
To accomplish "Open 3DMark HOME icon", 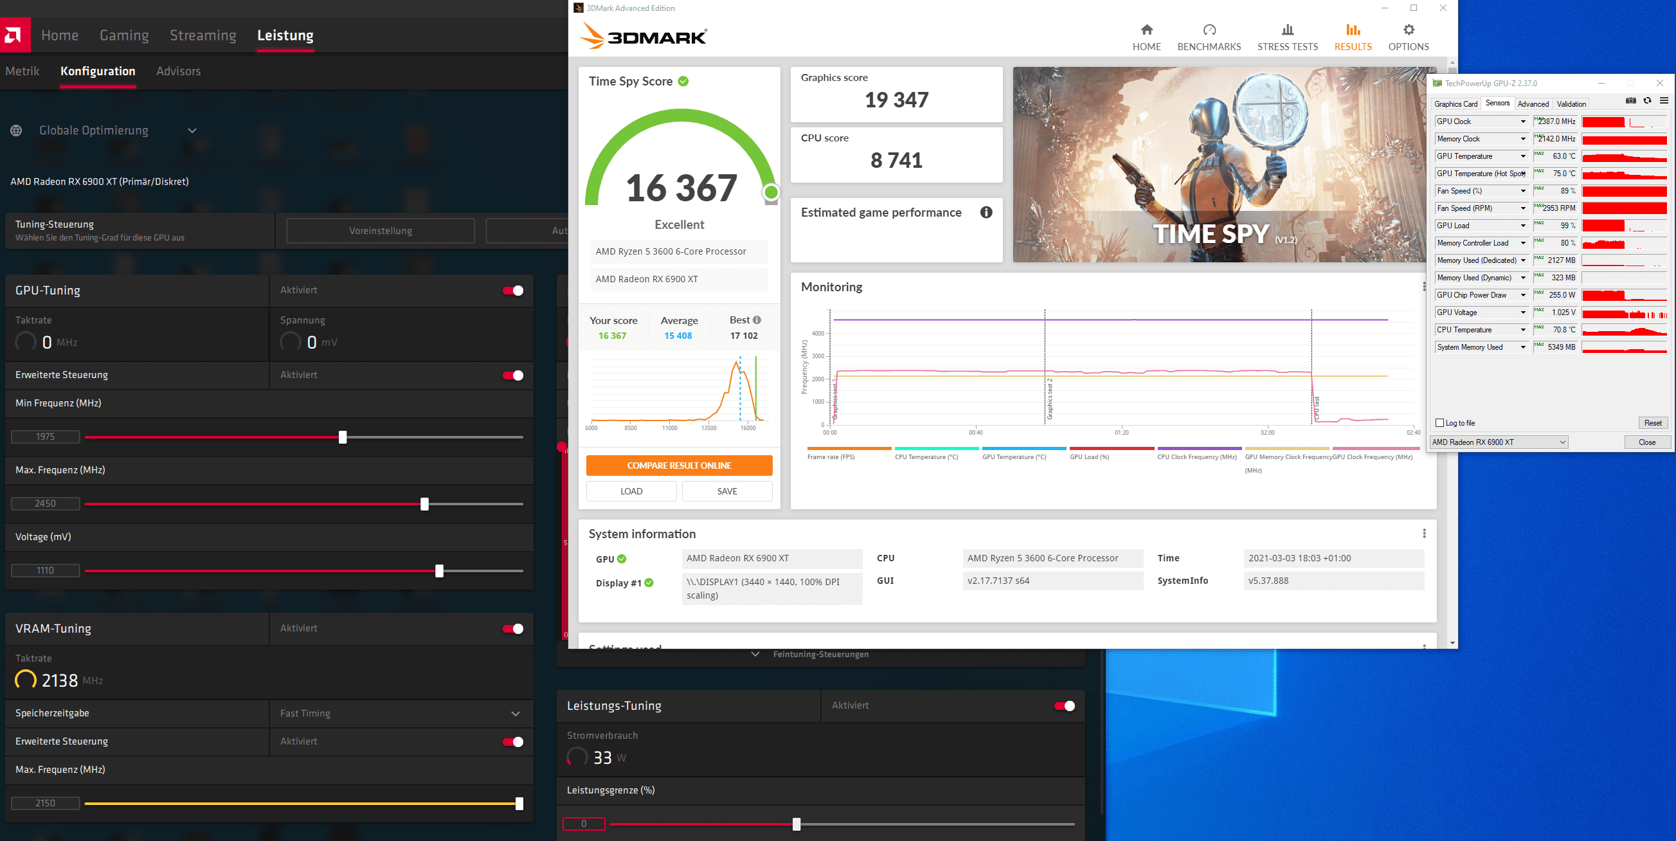I will click(1146, 30).
